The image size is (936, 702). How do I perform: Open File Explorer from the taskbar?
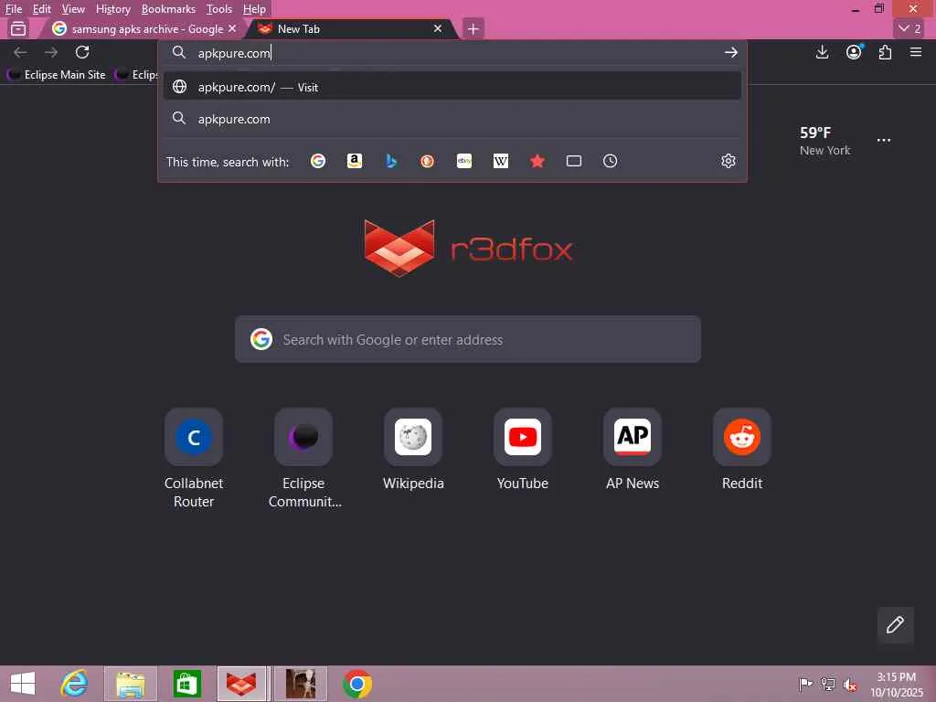(131, 684)
